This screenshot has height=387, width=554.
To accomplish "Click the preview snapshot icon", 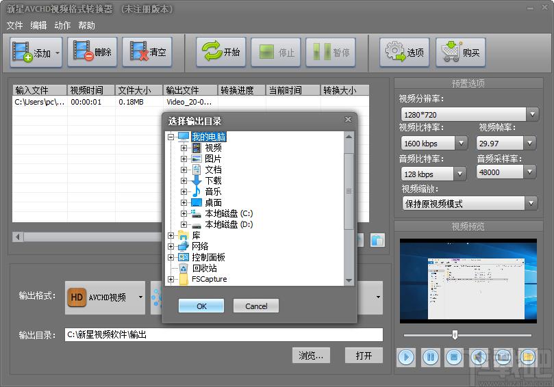I will click(x=503, y=358).
